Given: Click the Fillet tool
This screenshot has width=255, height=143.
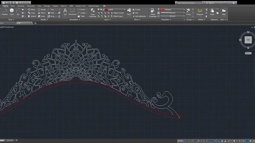Looking at the screenshot, I should pos(51,13).
